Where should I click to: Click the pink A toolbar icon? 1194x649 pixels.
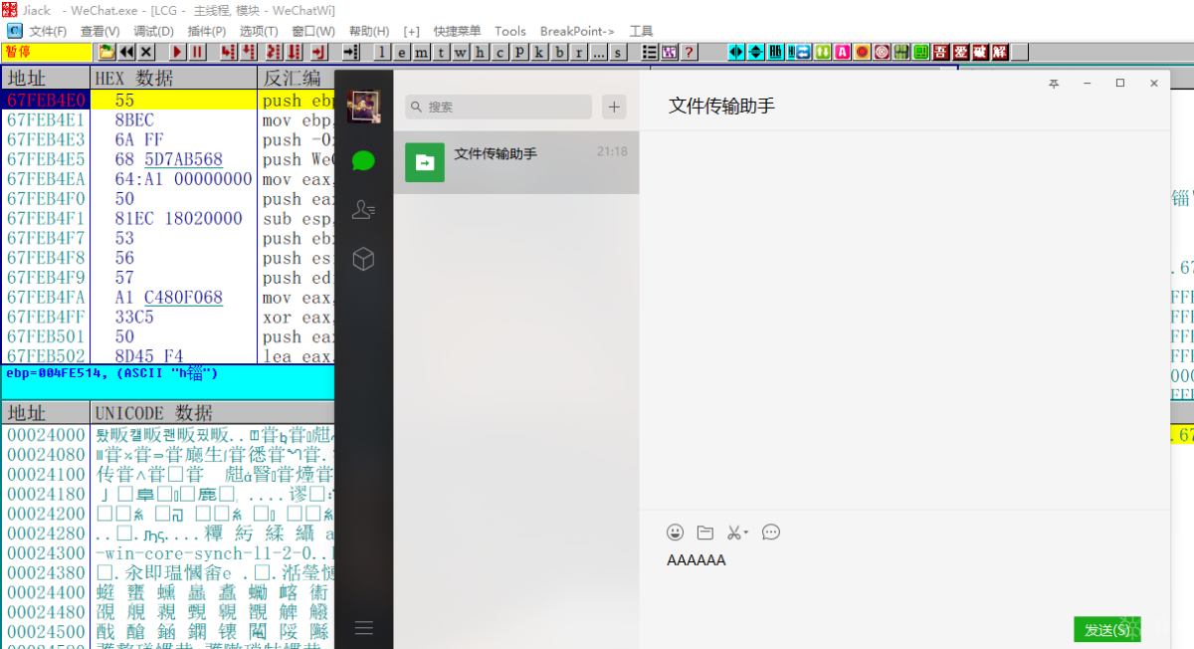point(842,52)
